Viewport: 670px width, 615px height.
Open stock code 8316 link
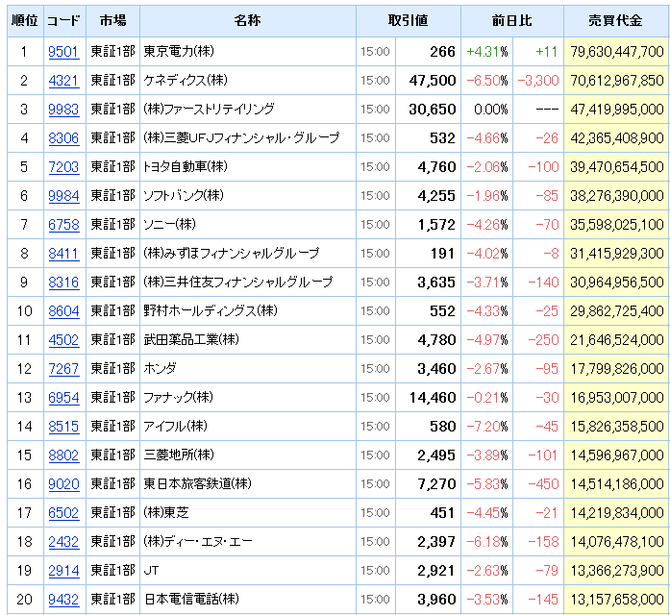coord(63,283)
